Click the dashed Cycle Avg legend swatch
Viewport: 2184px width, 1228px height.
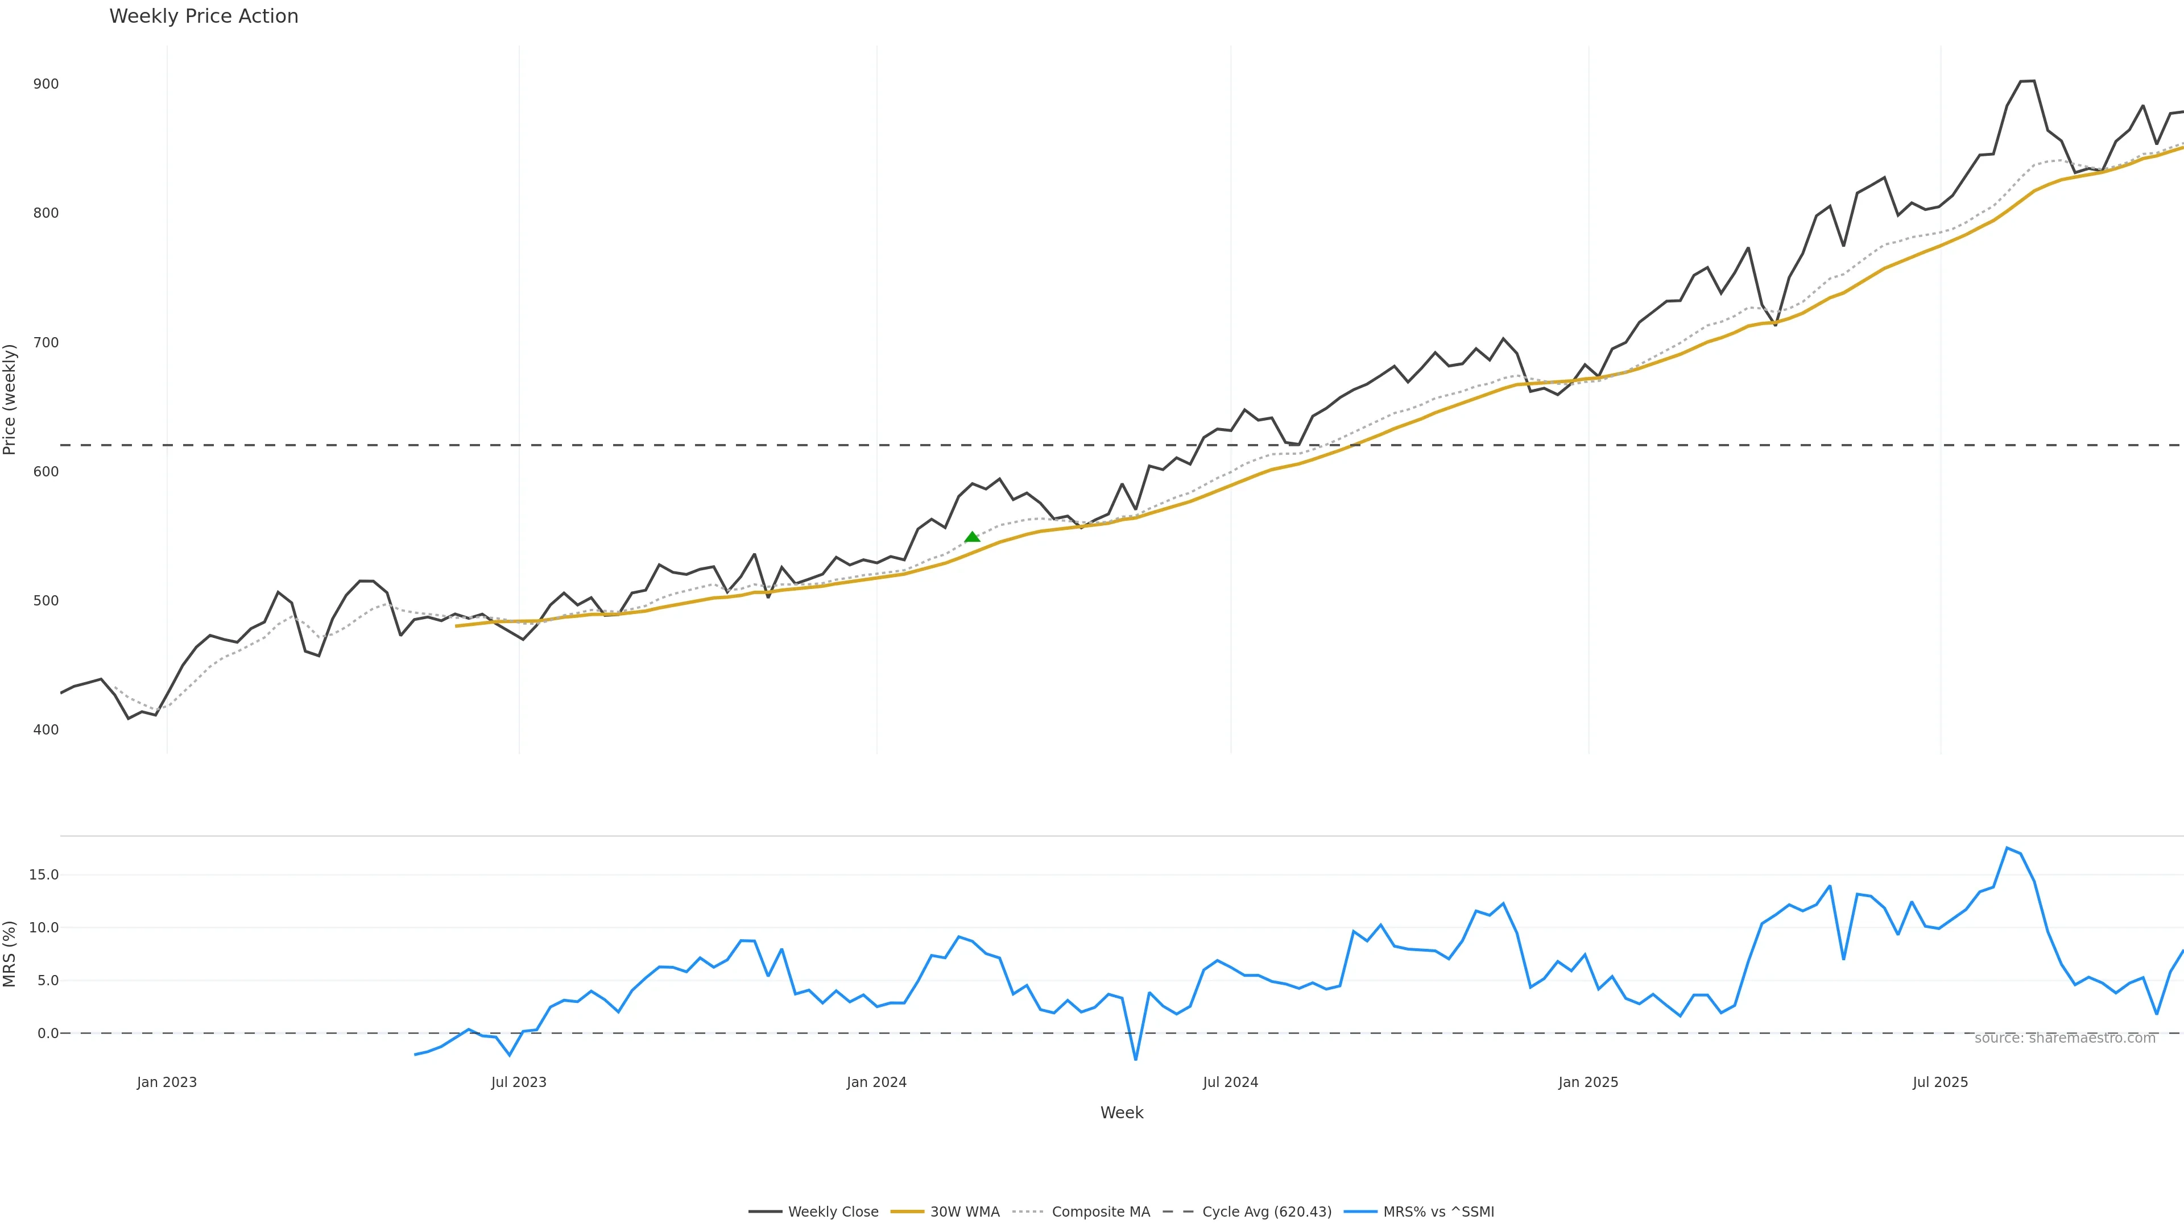1178,1212
